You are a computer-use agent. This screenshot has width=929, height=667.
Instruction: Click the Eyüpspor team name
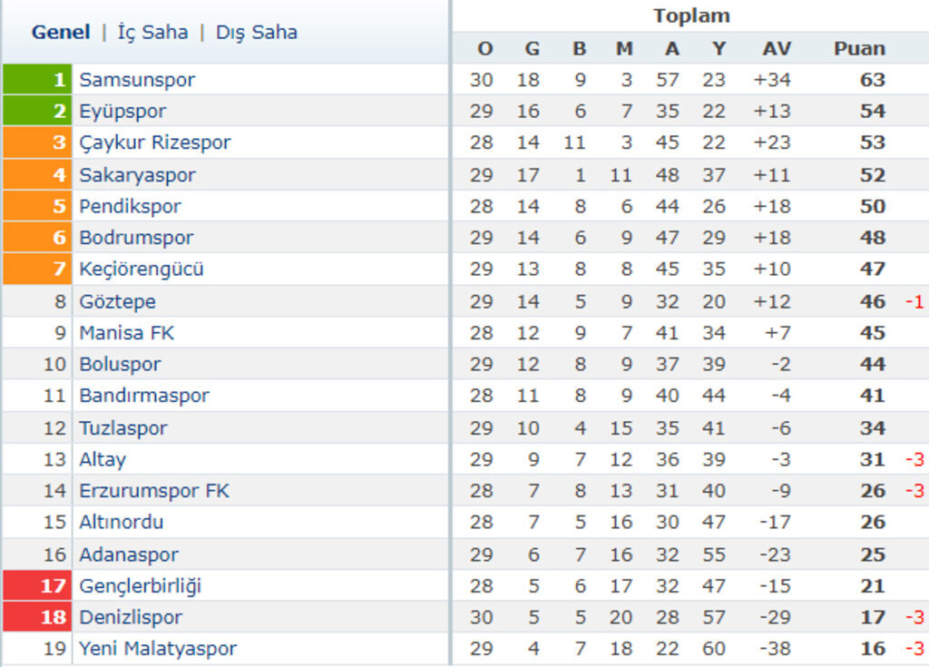(122, 112)
